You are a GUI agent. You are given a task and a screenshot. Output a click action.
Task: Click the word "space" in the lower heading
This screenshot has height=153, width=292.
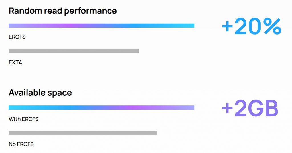point(60,93)
